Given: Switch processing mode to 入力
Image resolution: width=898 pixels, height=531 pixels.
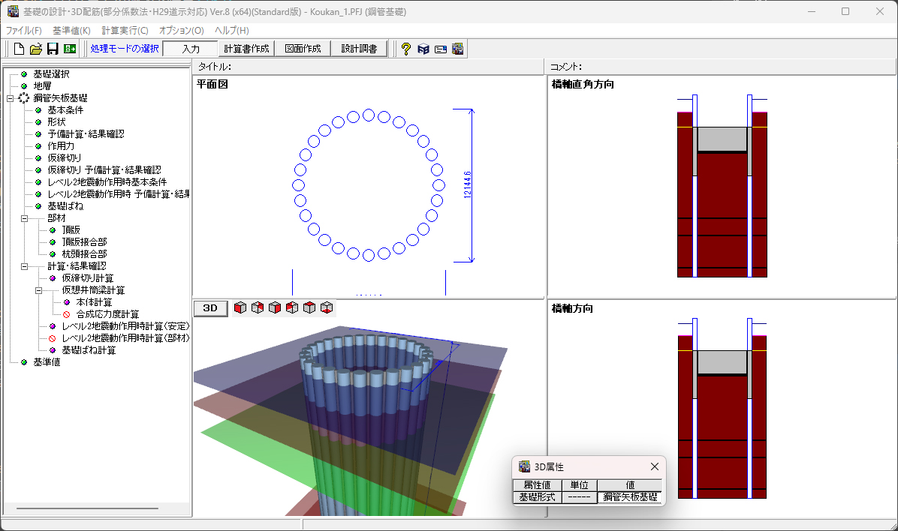Looking at the screenshot, I should coord(191,49).
